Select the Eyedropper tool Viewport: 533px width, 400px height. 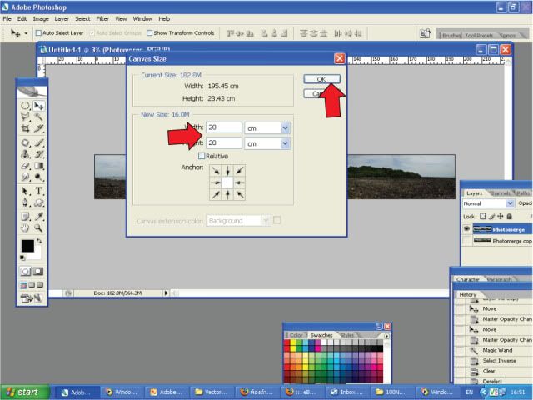[x=39, y=217]
